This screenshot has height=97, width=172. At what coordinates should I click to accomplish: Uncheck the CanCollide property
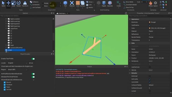pyautogui.click(x=150, y=82)
